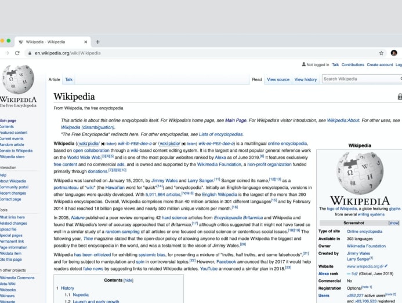Hide the Contents box

point(128,280)
